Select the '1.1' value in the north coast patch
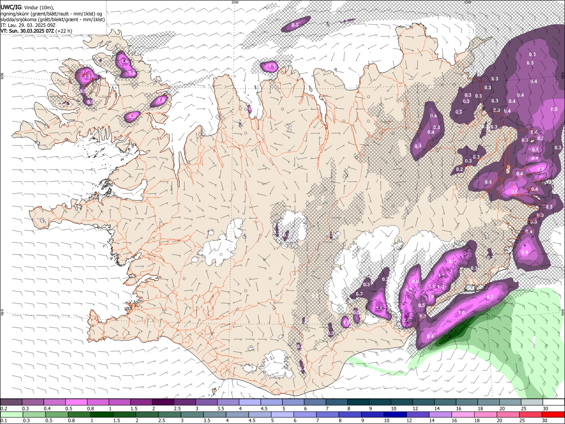Viewport: 565px width, 424px height. point(272,67)
